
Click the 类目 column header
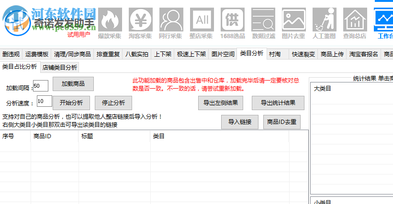tap(220, 136)
